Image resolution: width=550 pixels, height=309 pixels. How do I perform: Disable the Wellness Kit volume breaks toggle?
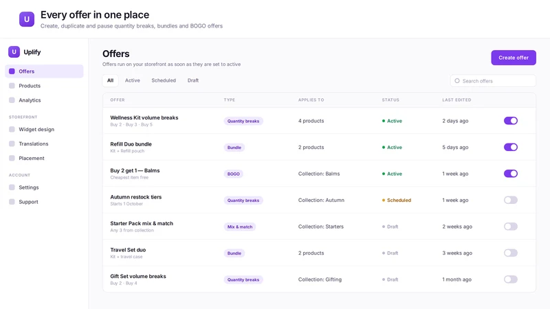(511, 121)
